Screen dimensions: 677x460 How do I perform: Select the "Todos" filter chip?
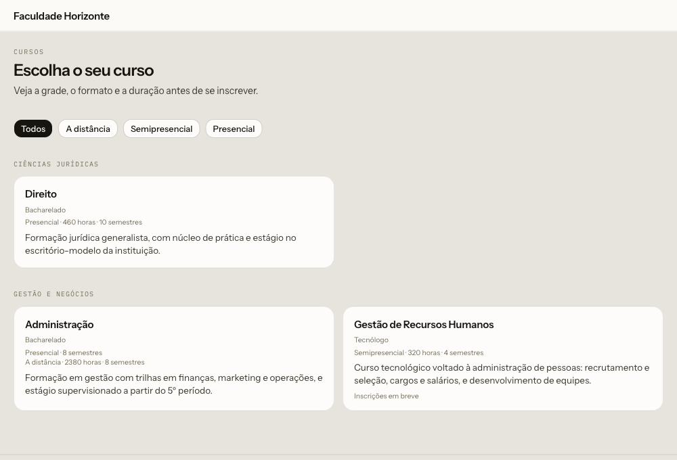click(33, 129)
